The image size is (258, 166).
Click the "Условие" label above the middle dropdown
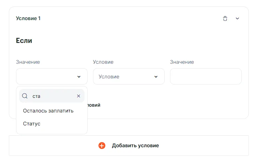pos(103,62)
